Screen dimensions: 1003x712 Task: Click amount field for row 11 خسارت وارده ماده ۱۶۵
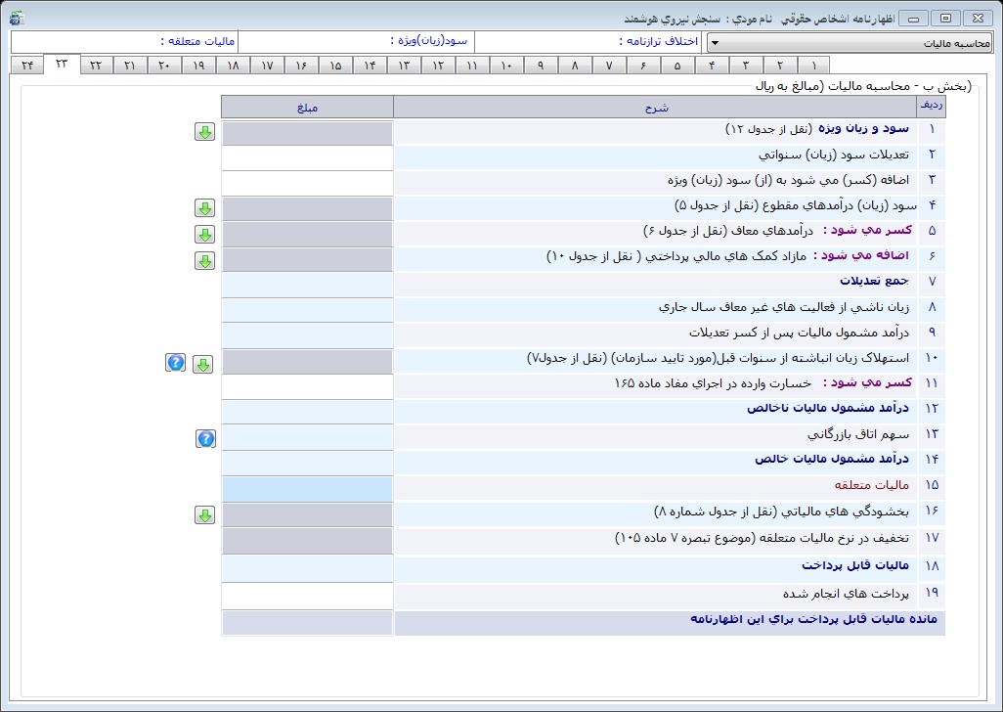[x=307, y=387]
